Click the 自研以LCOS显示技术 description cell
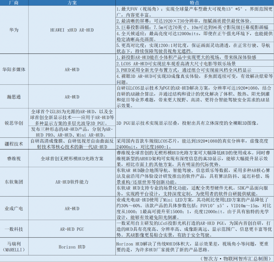Viewport: 274px width, 262px height. click(x=195, y=97)
